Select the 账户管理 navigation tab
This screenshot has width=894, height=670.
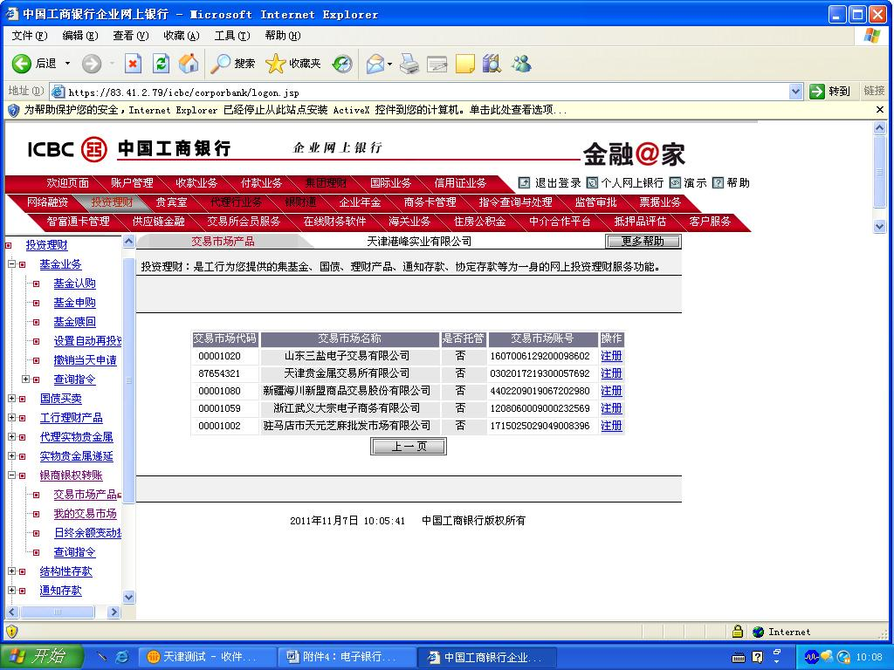[x=132, y=183]
